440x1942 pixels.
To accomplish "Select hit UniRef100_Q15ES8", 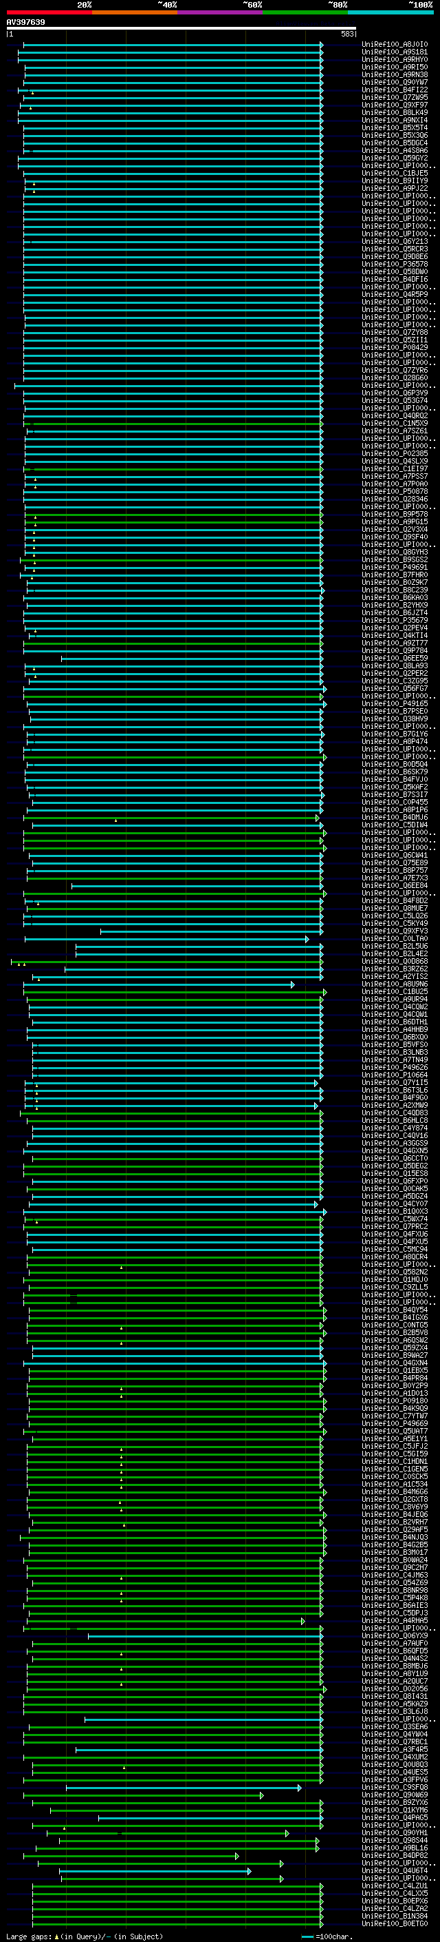I will (x=395, y=1173).
